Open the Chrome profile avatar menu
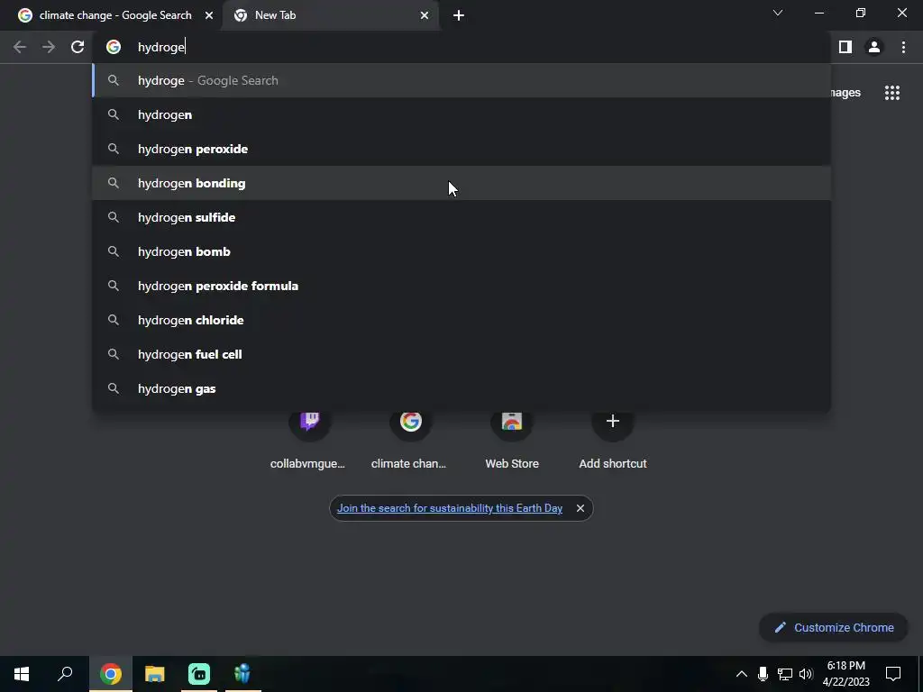923x692 pixels. click(874, 47)
